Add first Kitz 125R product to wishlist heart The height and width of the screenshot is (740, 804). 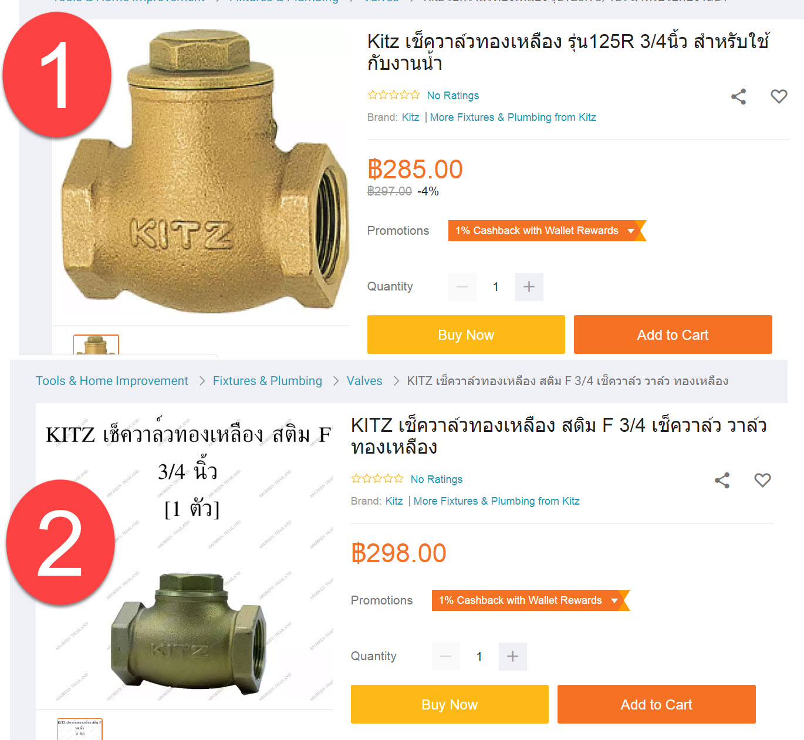[779, 96]
